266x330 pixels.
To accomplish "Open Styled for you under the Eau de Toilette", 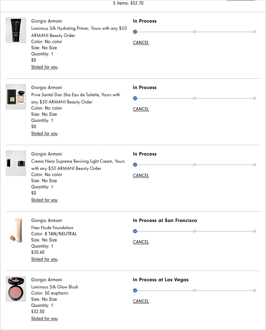I will click(x=44, y=133).
